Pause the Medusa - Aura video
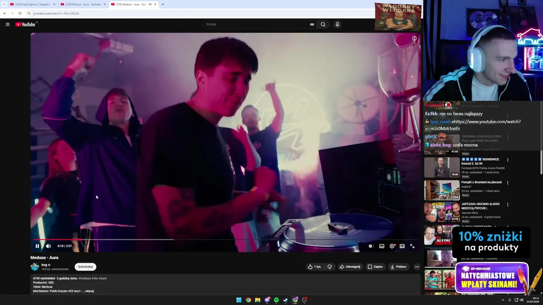Screen dimensions: 543x305 pos(37,246)
